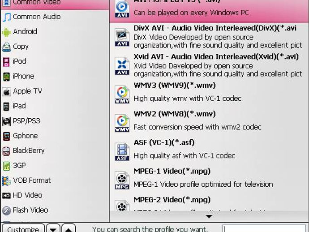
Task: Click 'MPEG-1 Video profile optimized for television'
Action: coord(203,184)
